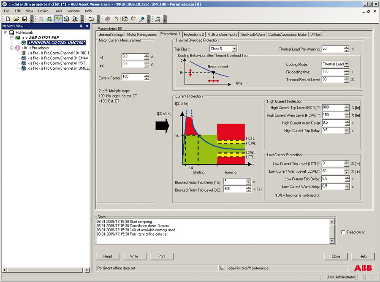Image resolution: width=380 pixels, height=282 pixels.
Task: Click the Ie1 current input field
Action: tap(132, 57)
